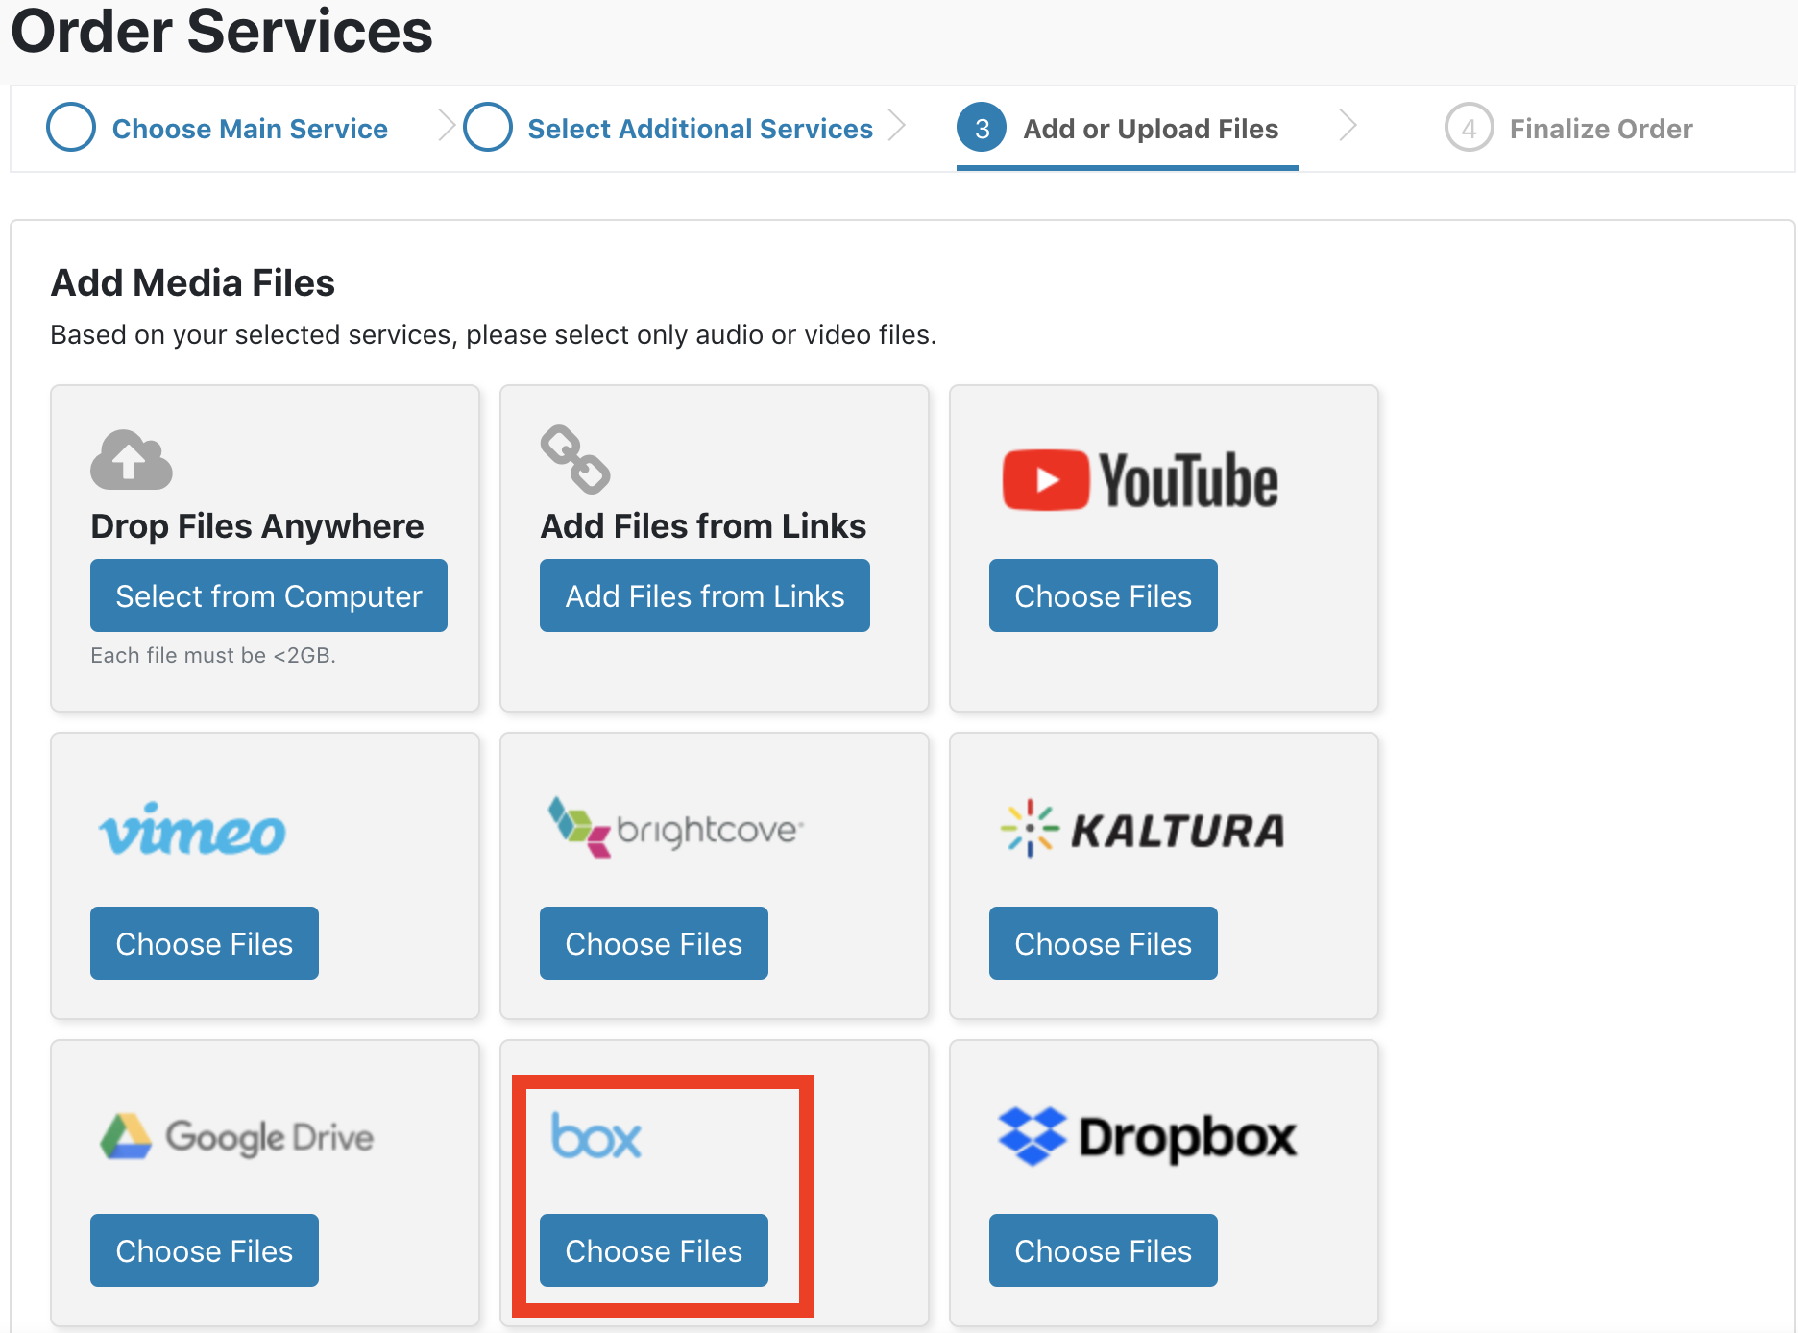Choose Files from Kaltura
The height and width of the screenshot is (1333, 1798).
tap(1104, 943)
